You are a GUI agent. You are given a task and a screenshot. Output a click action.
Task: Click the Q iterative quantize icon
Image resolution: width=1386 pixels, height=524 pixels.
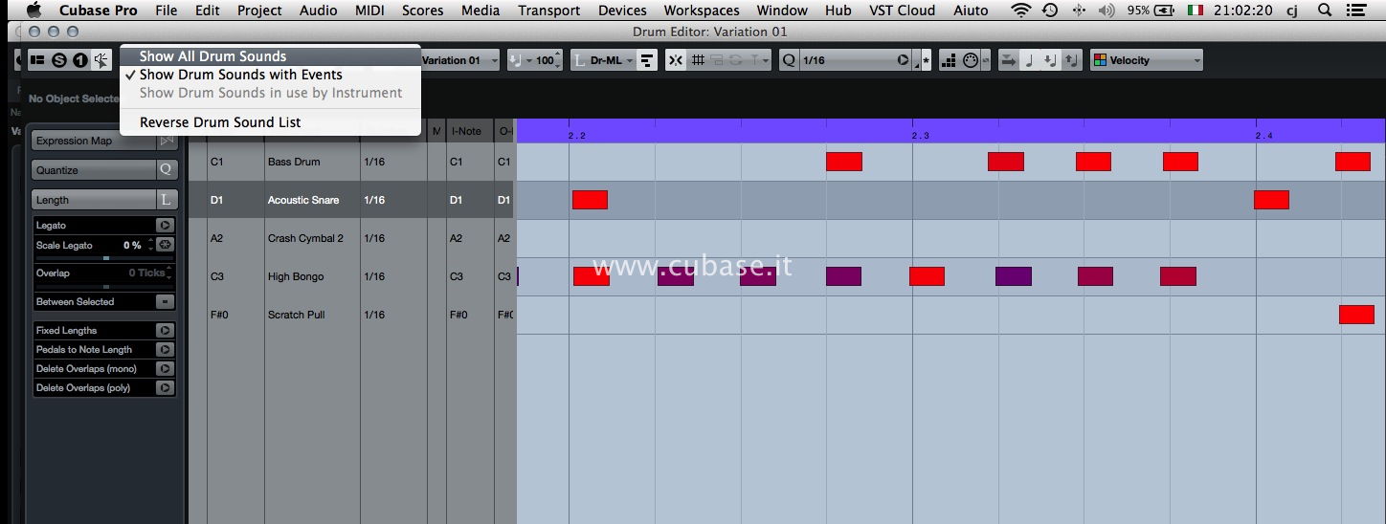[789, 60]
